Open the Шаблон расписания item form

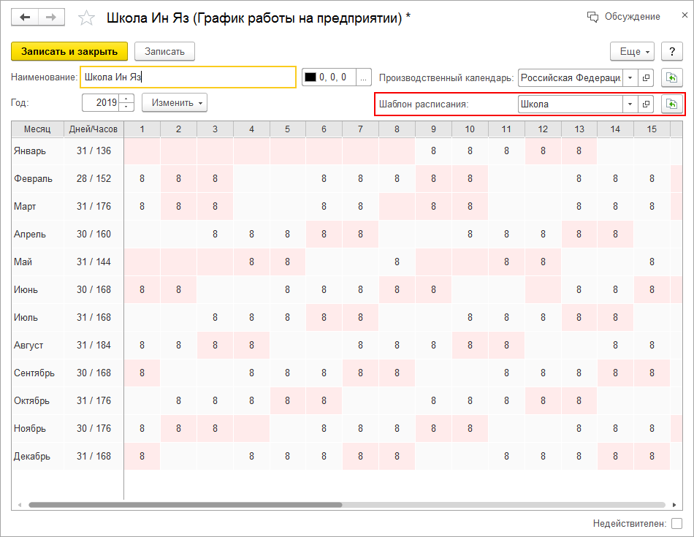[646, 104]
